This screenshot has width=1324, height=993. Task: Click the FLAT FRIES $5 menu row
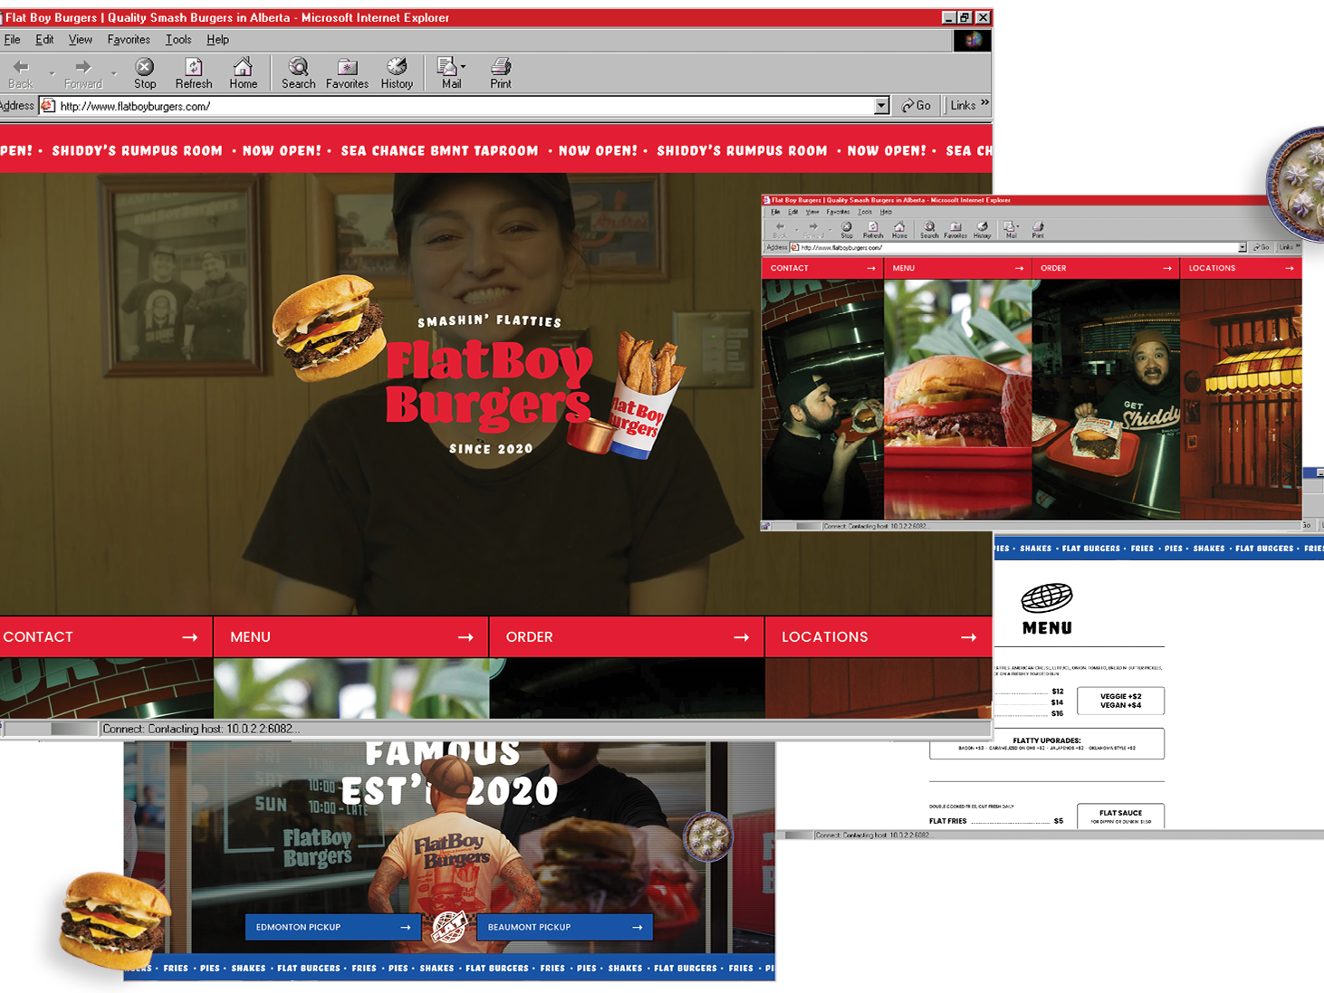point(996,821)
